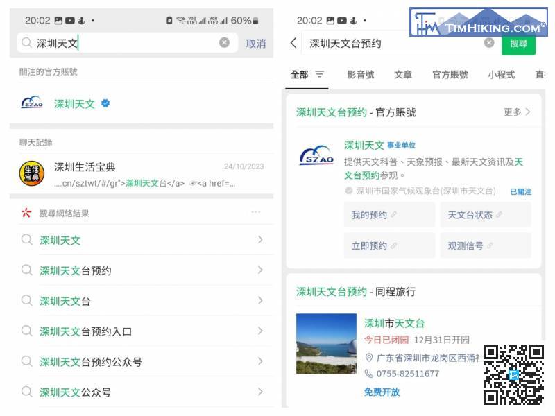Tap the magnifier icon in left search box
555x416 pixels.
tap(26, 43)
